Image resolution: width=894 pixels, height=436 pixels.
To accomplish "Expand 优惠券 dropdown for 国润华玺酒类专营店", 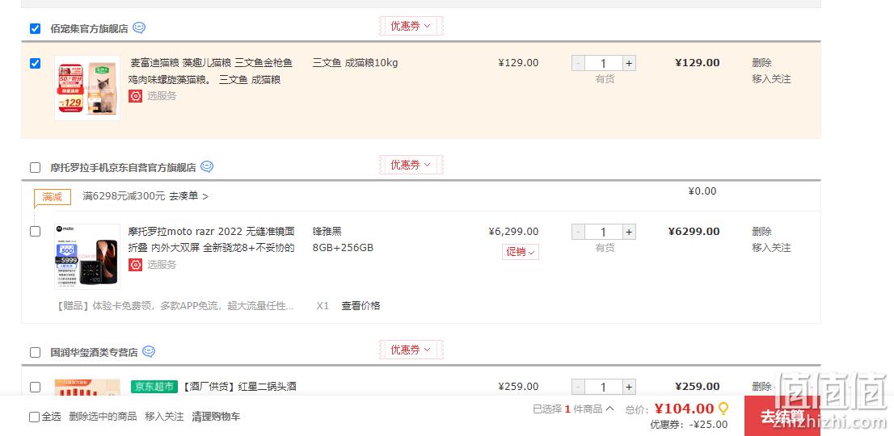I will tap(411, 350).
